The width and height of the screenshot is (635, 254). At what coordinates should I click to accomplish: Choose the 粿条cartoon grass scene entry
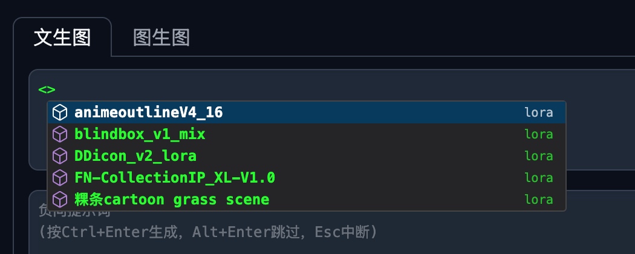(x=172, y=200)
